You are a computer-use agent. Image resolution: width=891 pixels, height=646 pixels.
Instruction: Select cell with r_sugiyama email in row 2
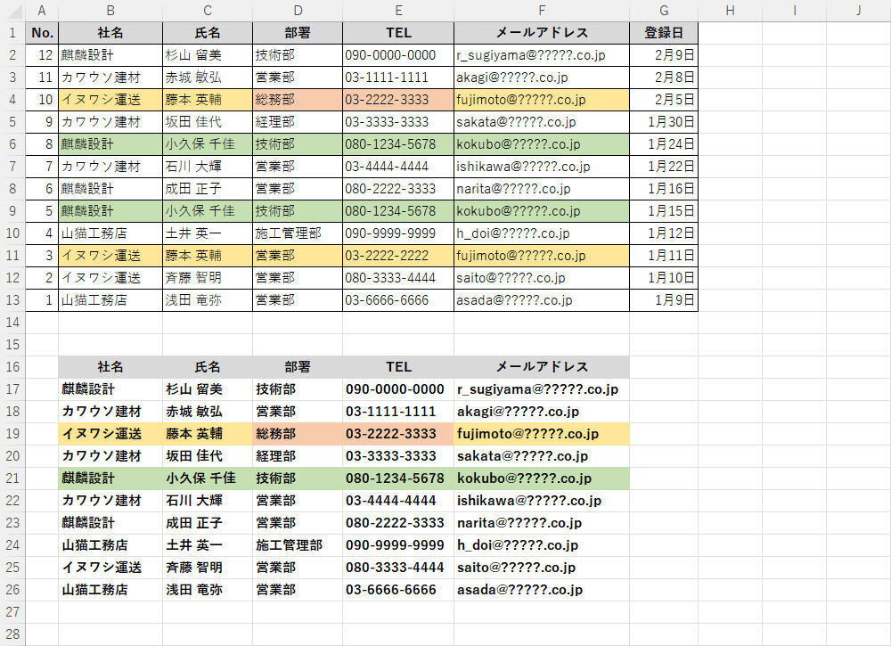(x=542, y=55)
